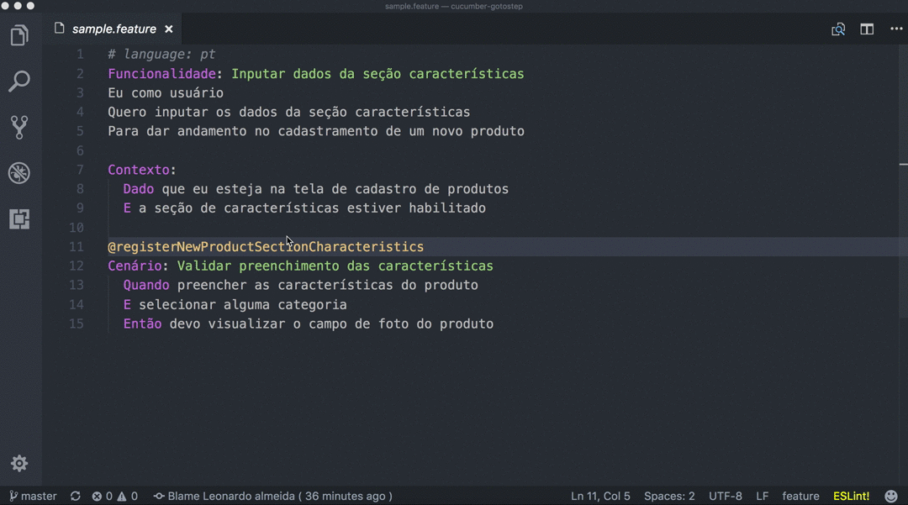Toggle Tweet feedback smiley in status bar

pyautogui.click(x=891, y=496)
